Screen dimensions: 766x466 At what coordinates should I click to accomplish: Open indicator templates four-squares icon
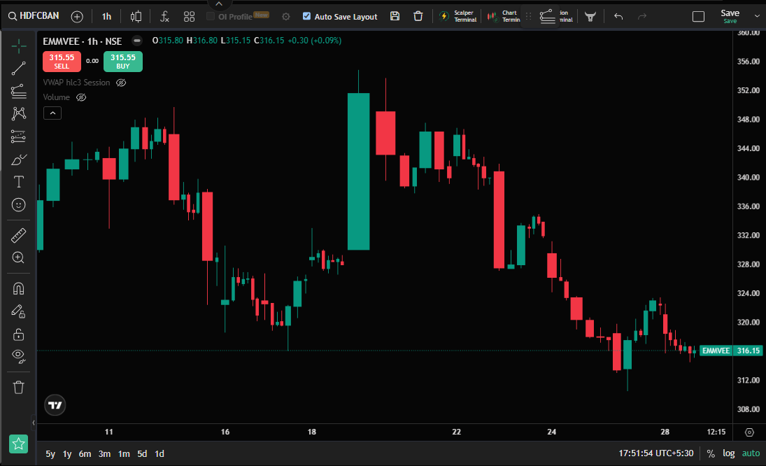(x=189, y=17)
